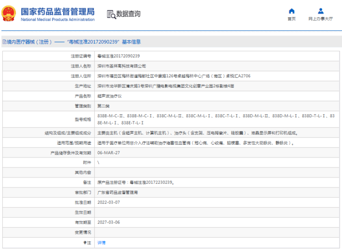Screen dimensions: 342x251
Task: Open the home page via house icon
Action: (292, 11)
